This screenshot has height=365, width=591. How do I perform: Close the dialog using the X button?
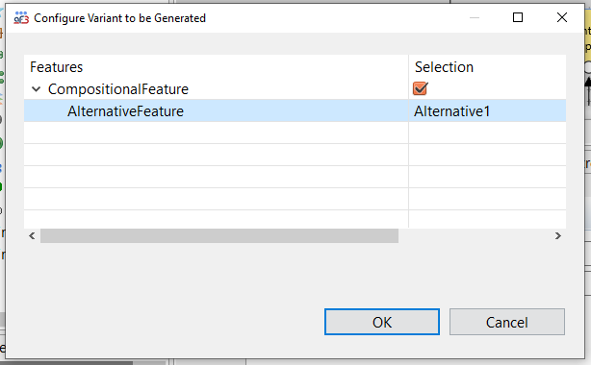click(561, 17)
